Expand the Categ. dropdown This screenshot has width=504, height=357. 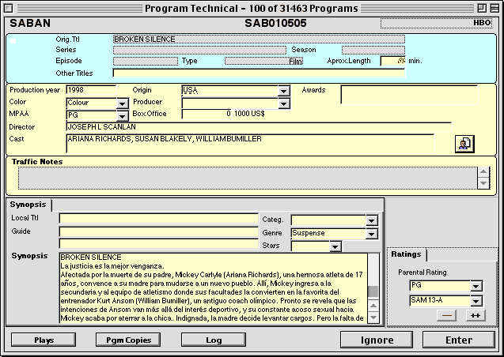tap(371, 220)
